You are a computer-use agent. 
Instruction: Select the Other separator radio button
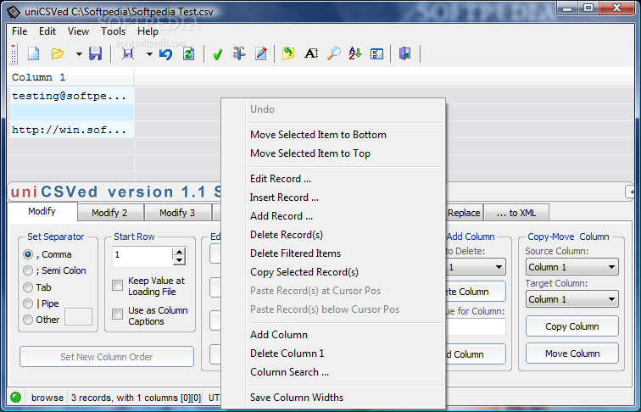pyautogui.click(x=28, y=320)
